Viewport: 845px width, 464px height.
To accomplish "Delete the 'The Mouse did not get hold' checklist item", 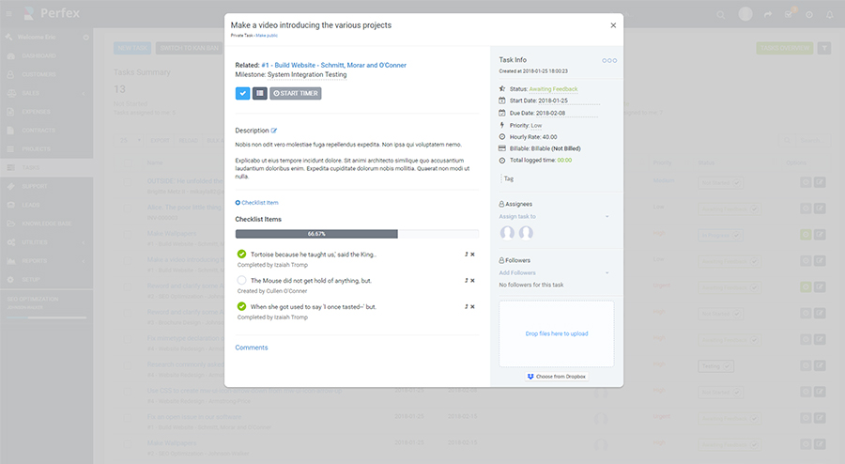I will 472,280.
